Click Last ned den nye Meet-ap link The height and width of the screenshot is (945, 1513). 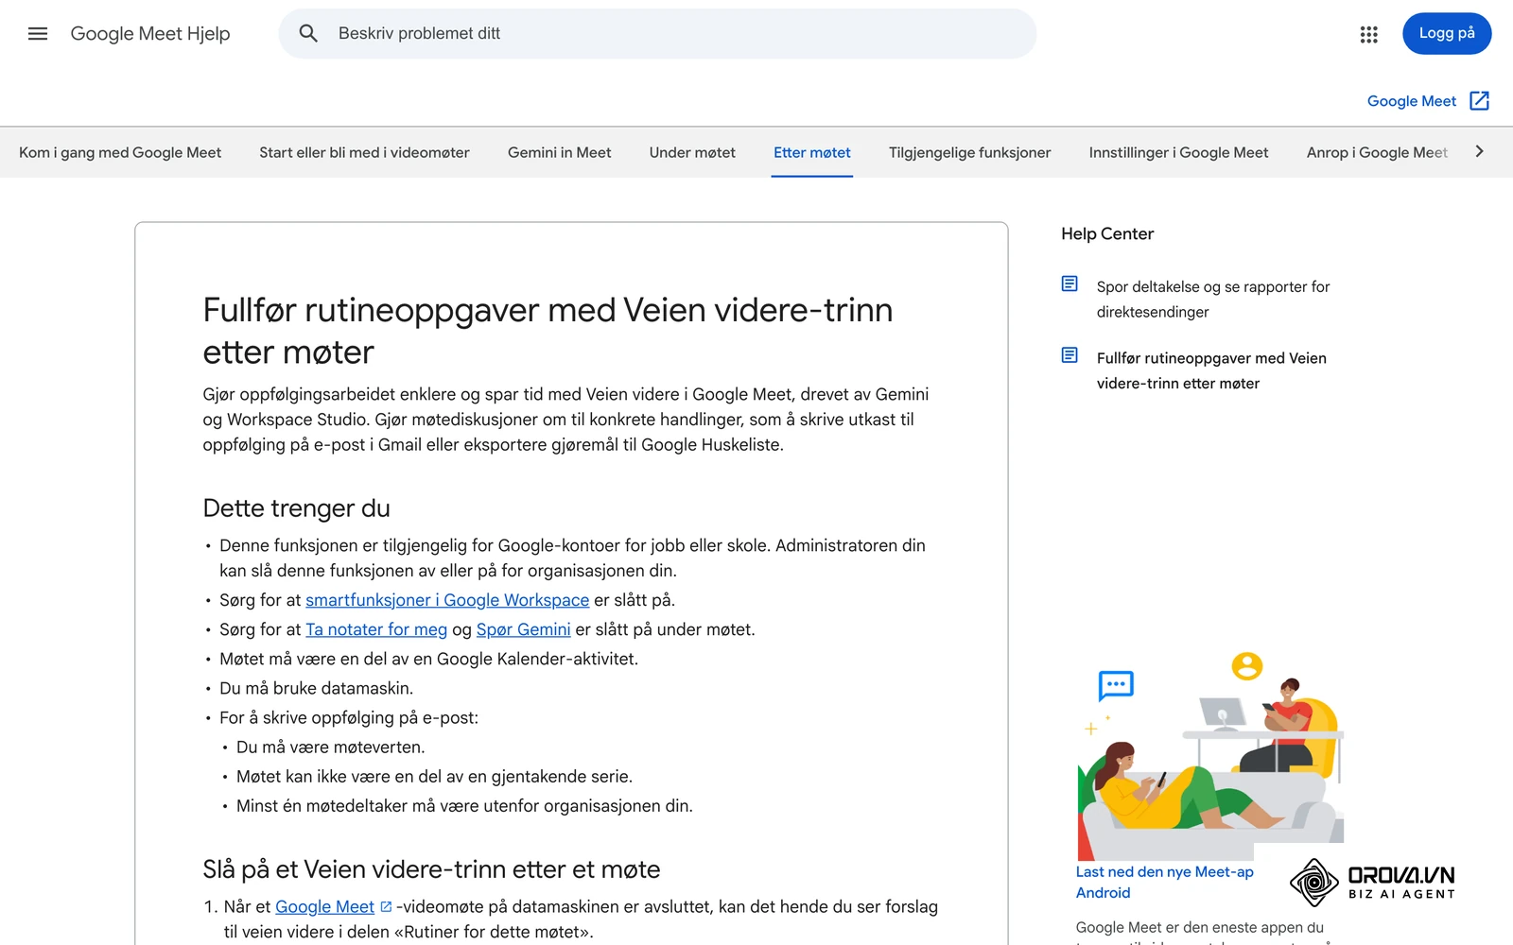(1164, 883)
